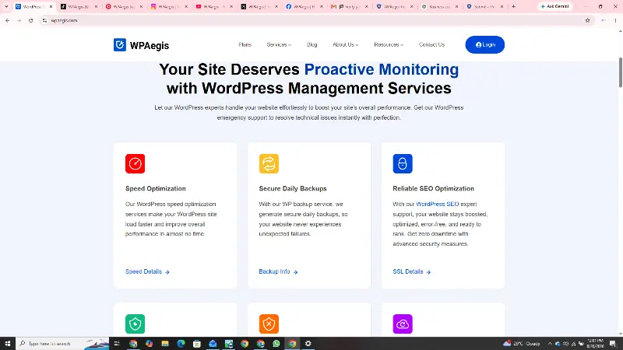Launch Microsoft Edge from taskbar
This screenshot has width=623, height=350.
(x=181, y=343)
